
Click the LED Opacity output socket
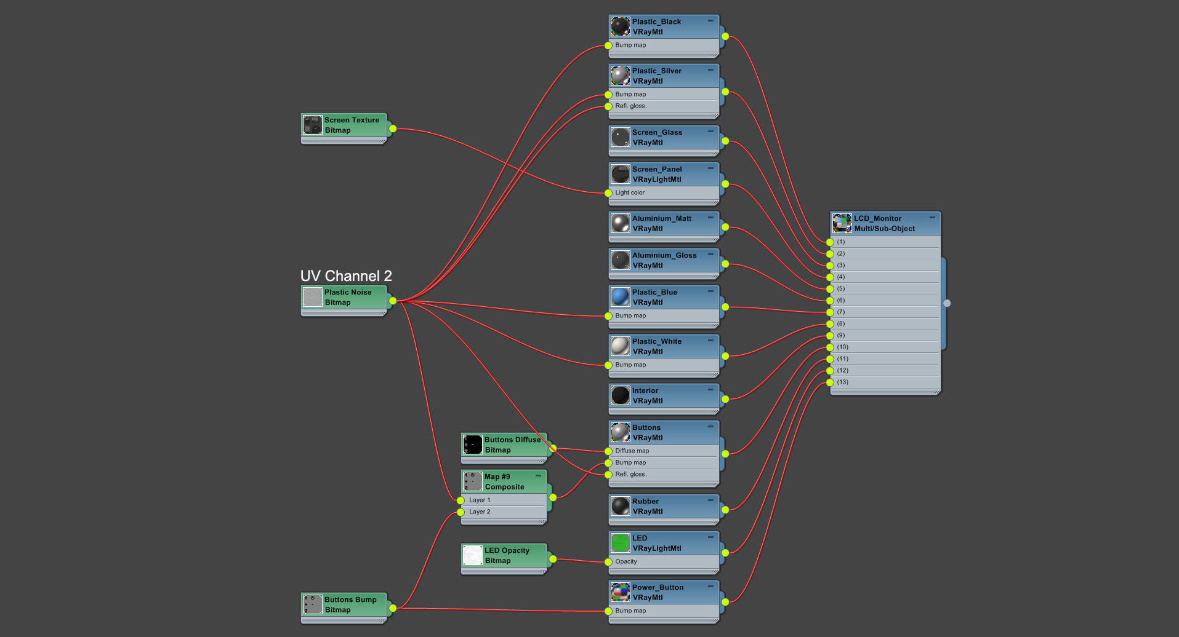pyautogui.click(x=553, y=559)
